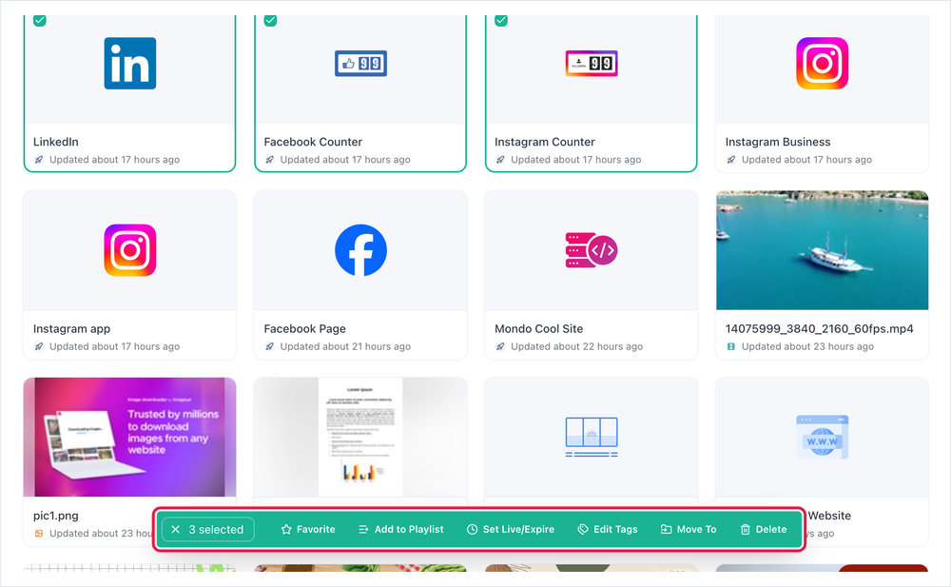Screen dimensions: 951x587
Task: Click Delete in selection bar
Action: point(764,529)
